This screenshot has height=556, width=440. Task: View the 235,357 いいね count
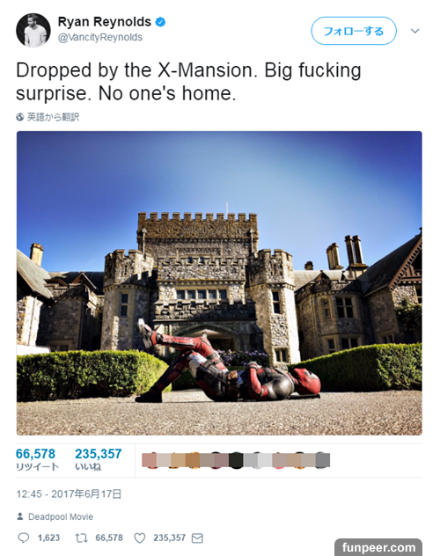(x=99, y=459)
